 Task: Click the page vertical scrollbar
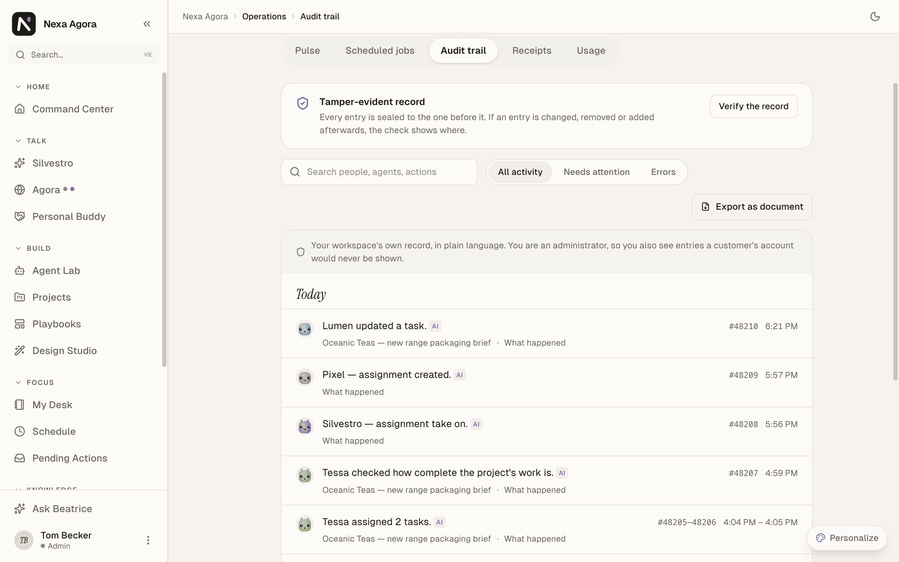click(x=895, y=231)
